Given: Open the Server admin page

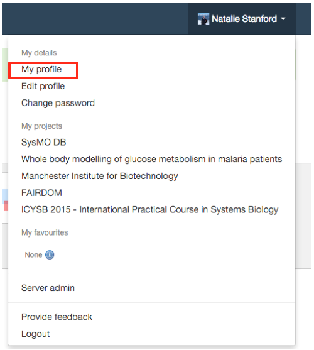Looking at the screenshot, I should click(48, 288).
